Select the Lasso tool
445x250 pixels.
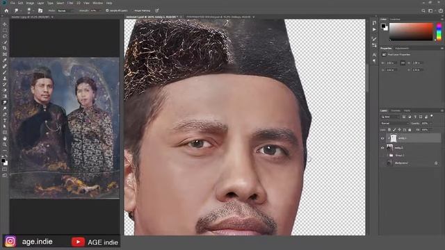tap(5, 36)
